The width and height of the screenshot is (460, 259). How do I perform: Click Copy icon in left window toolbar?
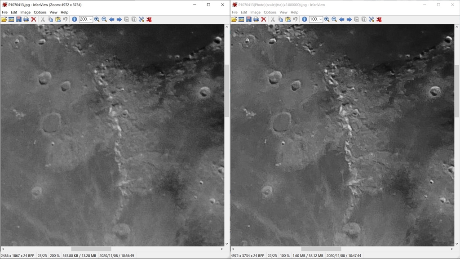50,19
